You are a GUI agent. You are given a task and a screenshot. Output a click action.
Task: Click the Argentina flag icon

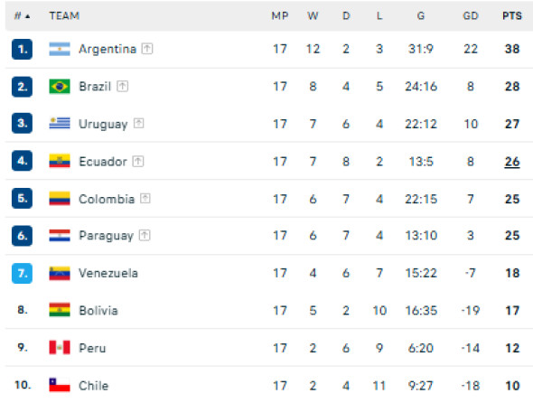[60, 49]
